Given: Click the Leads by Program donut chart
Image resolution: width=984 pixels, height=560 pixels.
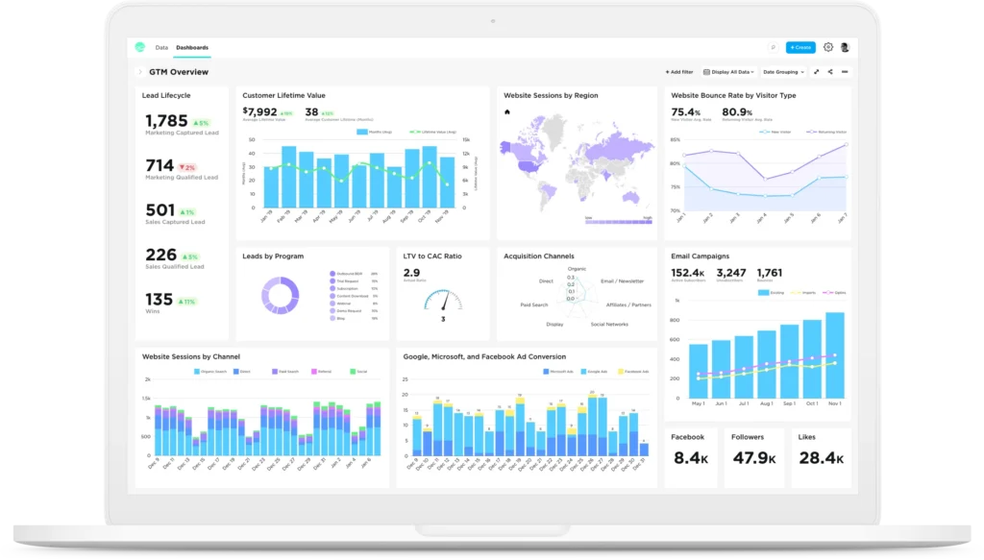Looking at the screenshot, I should (x=281, y=295).
